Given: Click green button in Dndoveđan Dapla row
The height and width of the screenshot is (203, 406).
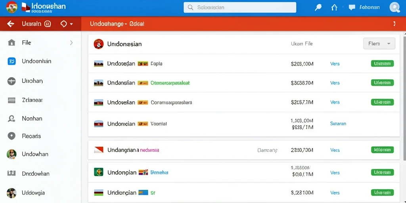Looking at the screenshot, I should click(383, 63).
